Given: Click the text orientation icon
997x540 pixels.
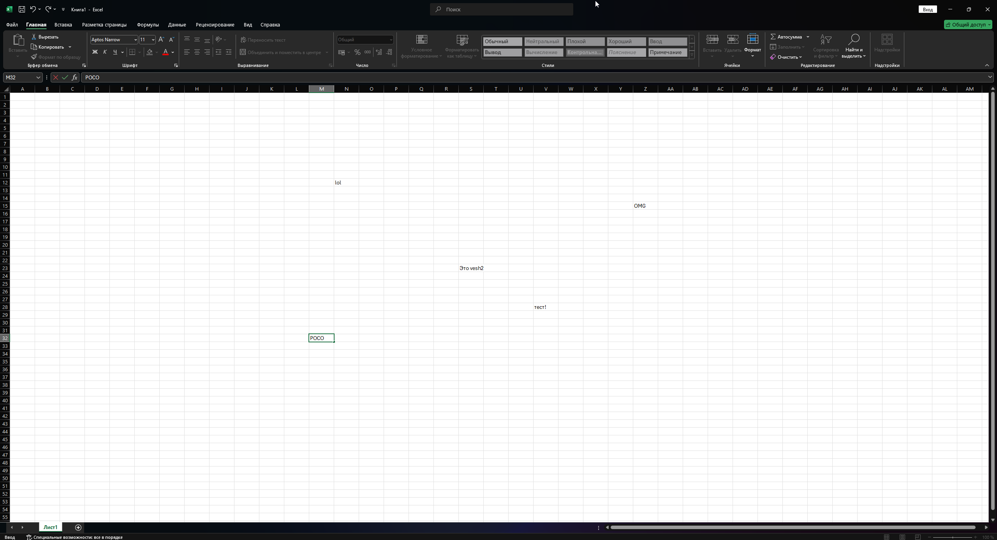Looking at the screenshot, I should tap(218, 40).
